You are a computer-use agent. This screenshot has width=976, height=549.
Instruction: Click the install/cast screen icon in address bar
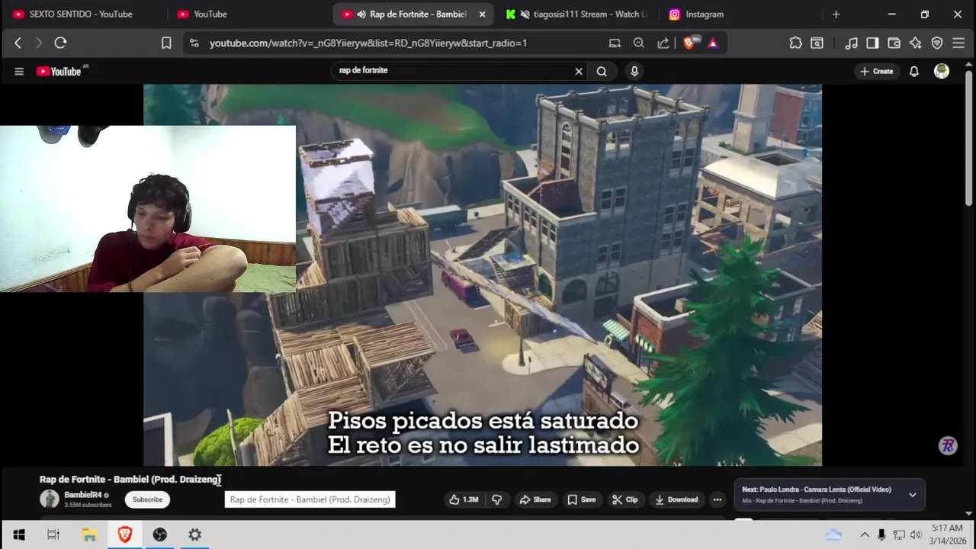tap(615, 43)
